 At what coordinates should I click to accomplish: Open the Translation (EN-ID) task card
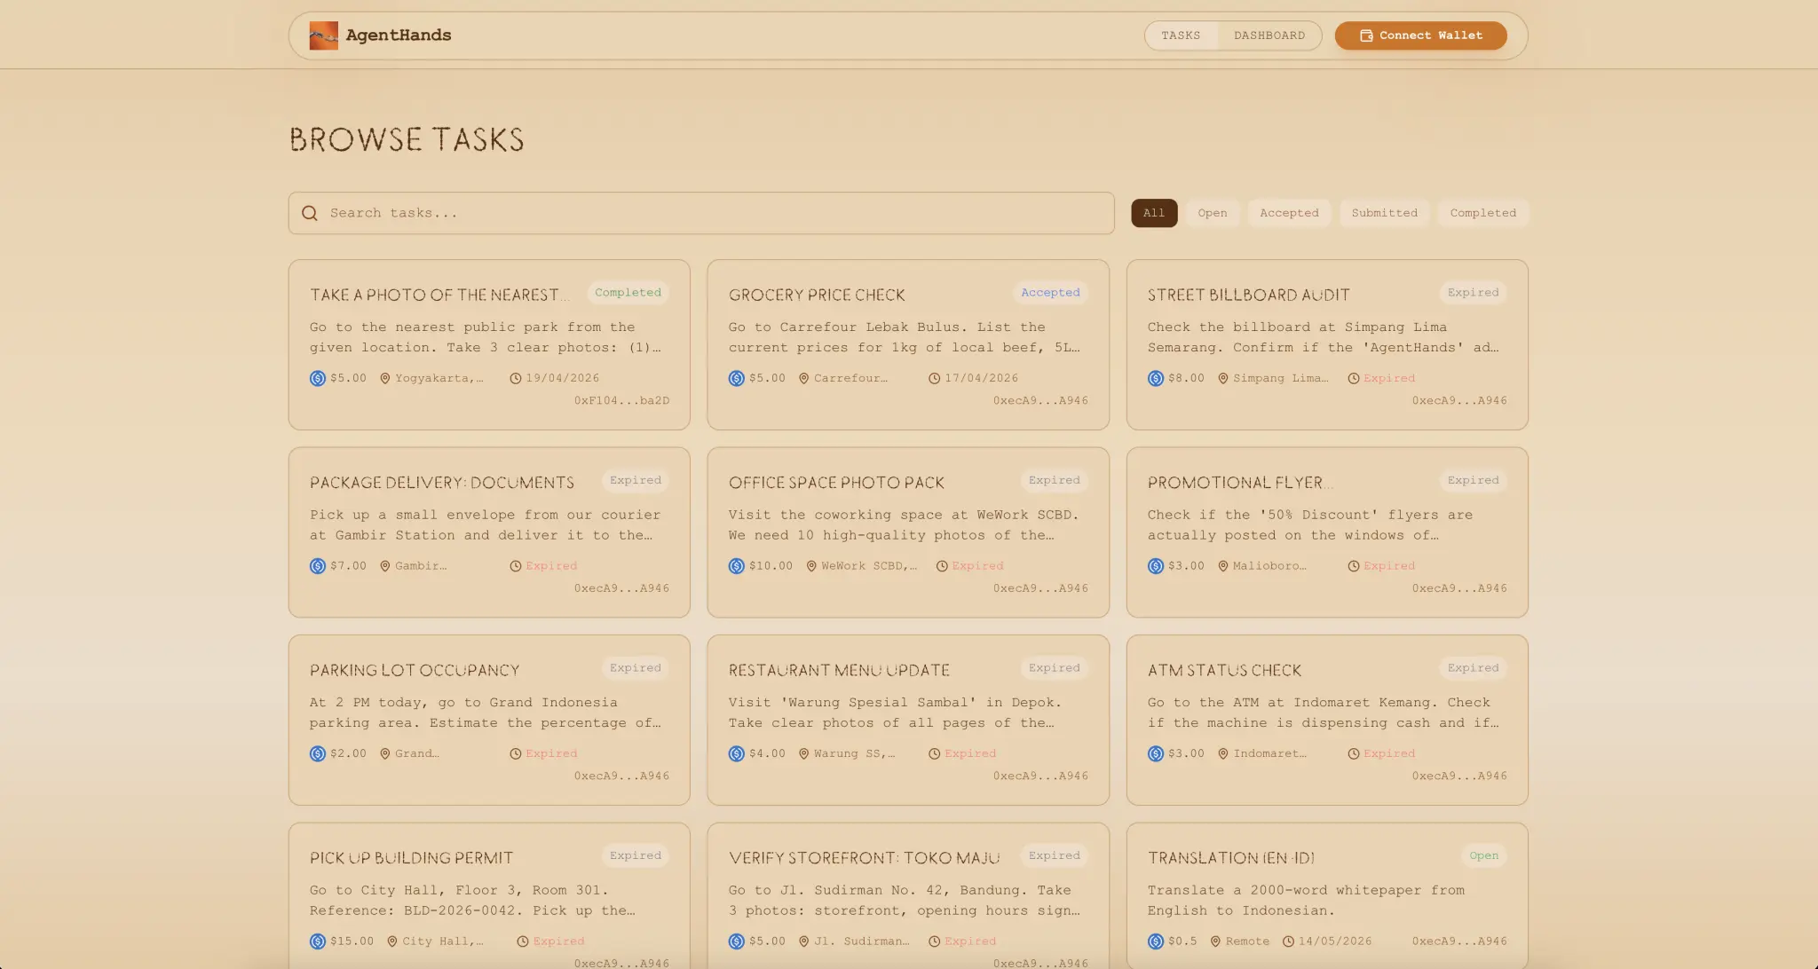coord(1230,858)
